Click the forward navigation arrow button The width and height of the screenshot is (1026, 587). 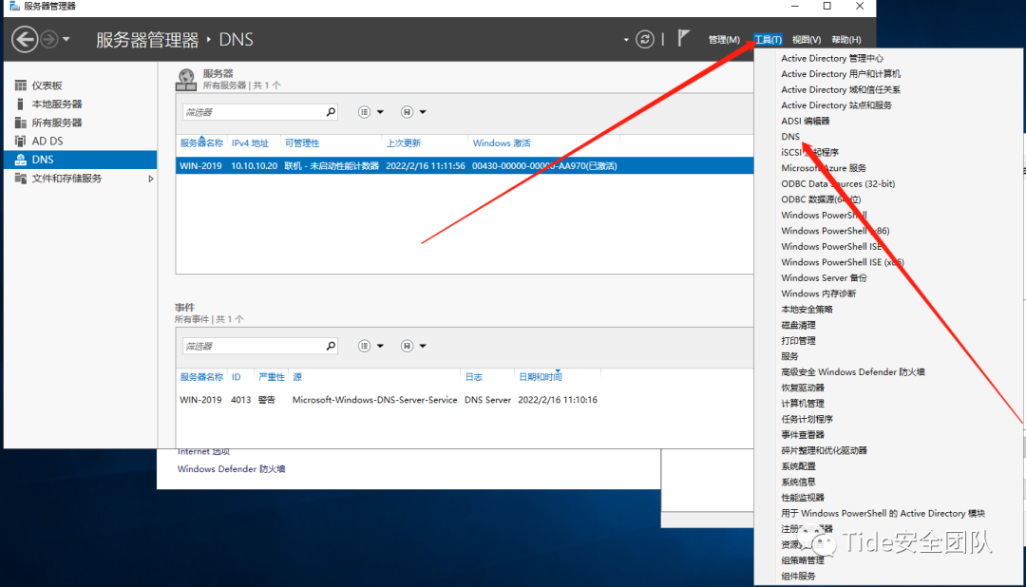(x=49, y=39)
